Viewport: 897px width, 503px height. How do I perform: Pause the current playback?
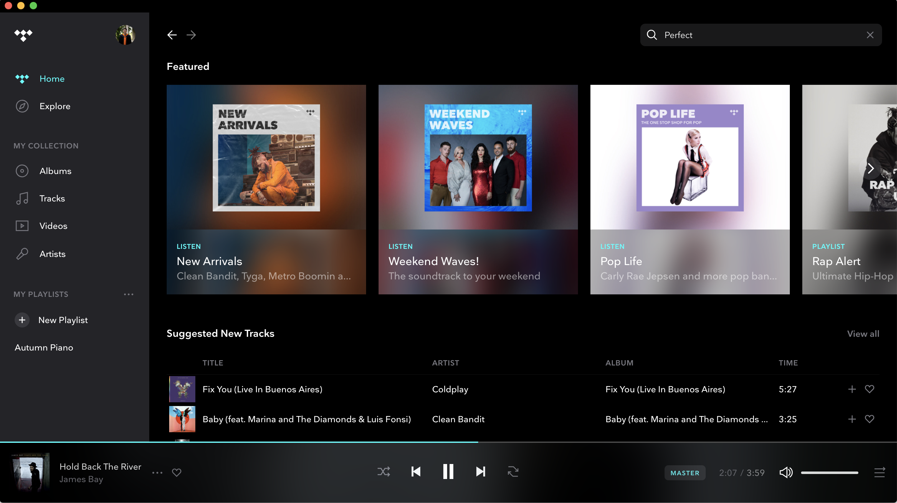pyautogui.click(x=448, y=472)
